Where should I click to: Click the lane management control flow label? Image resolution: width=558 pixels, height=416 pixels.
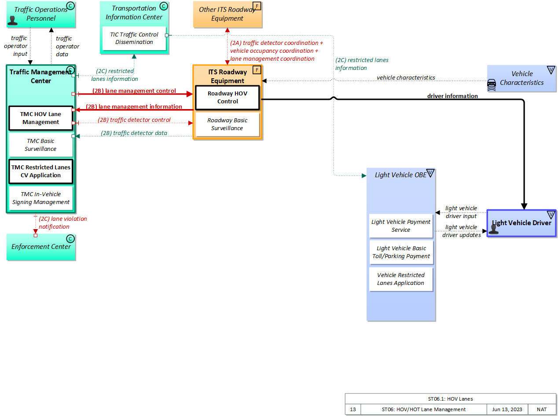(134, 91)
